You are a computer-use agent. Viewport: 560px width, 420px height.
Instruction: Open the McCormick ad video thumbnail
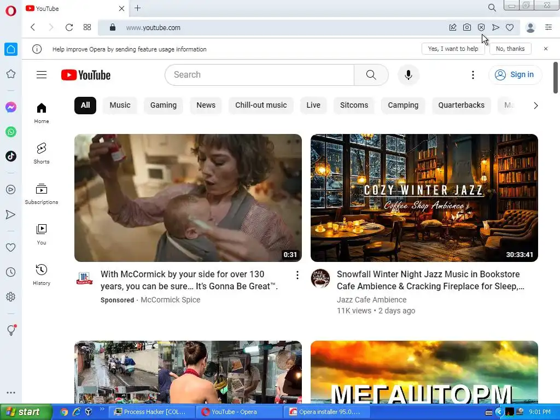pos(188,198)
